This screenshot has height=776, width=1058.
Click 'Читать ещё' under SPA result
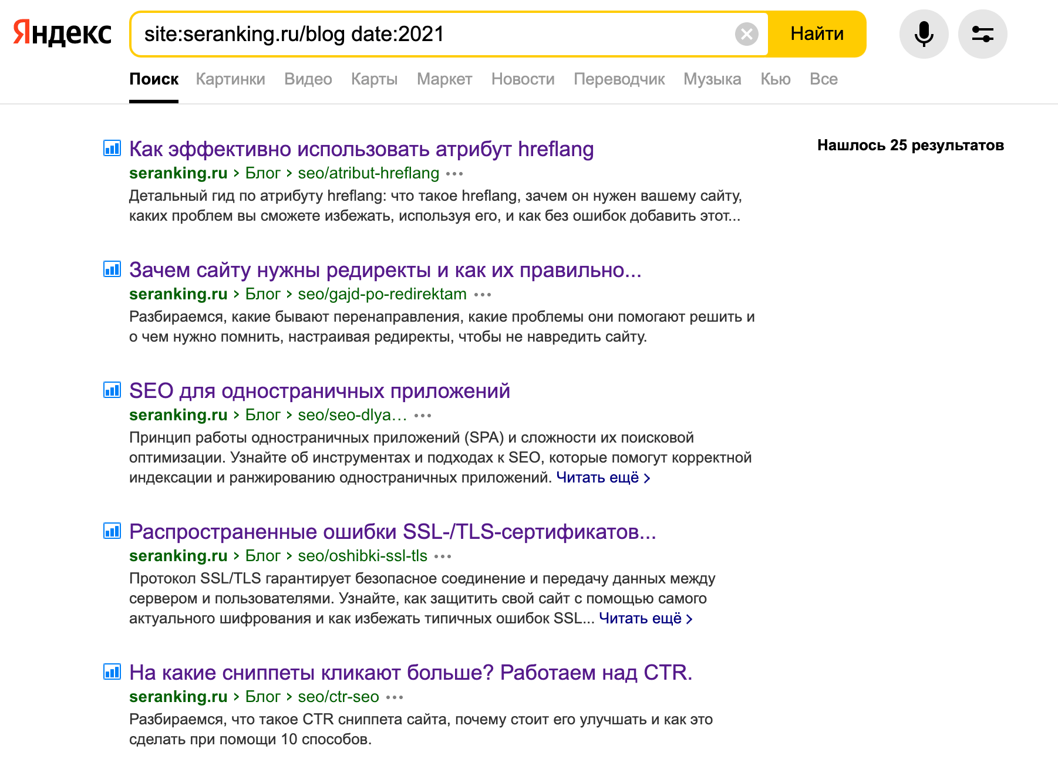coord(603,478)
